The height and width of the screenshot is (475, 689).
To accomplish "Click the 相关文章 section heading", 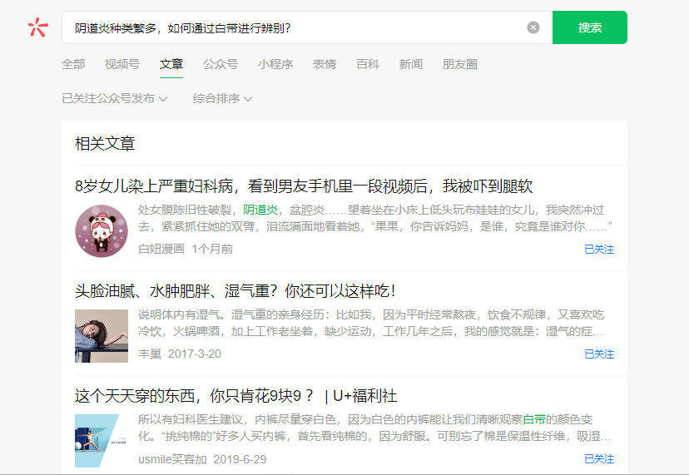I will (x=105, y=144).
